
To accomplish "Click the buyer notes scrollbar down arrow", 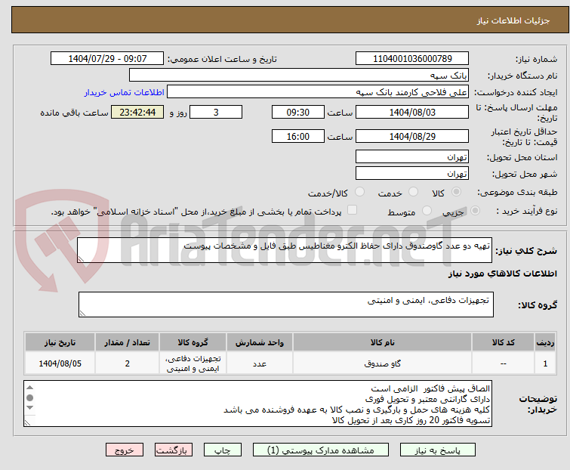I will click(29, 408).
